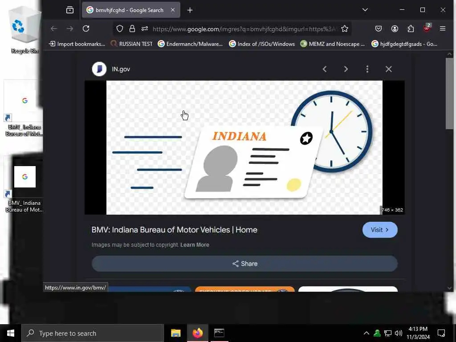The image size is (456, 342).
Task: Show hidden system tray icons
Action: 366,333
